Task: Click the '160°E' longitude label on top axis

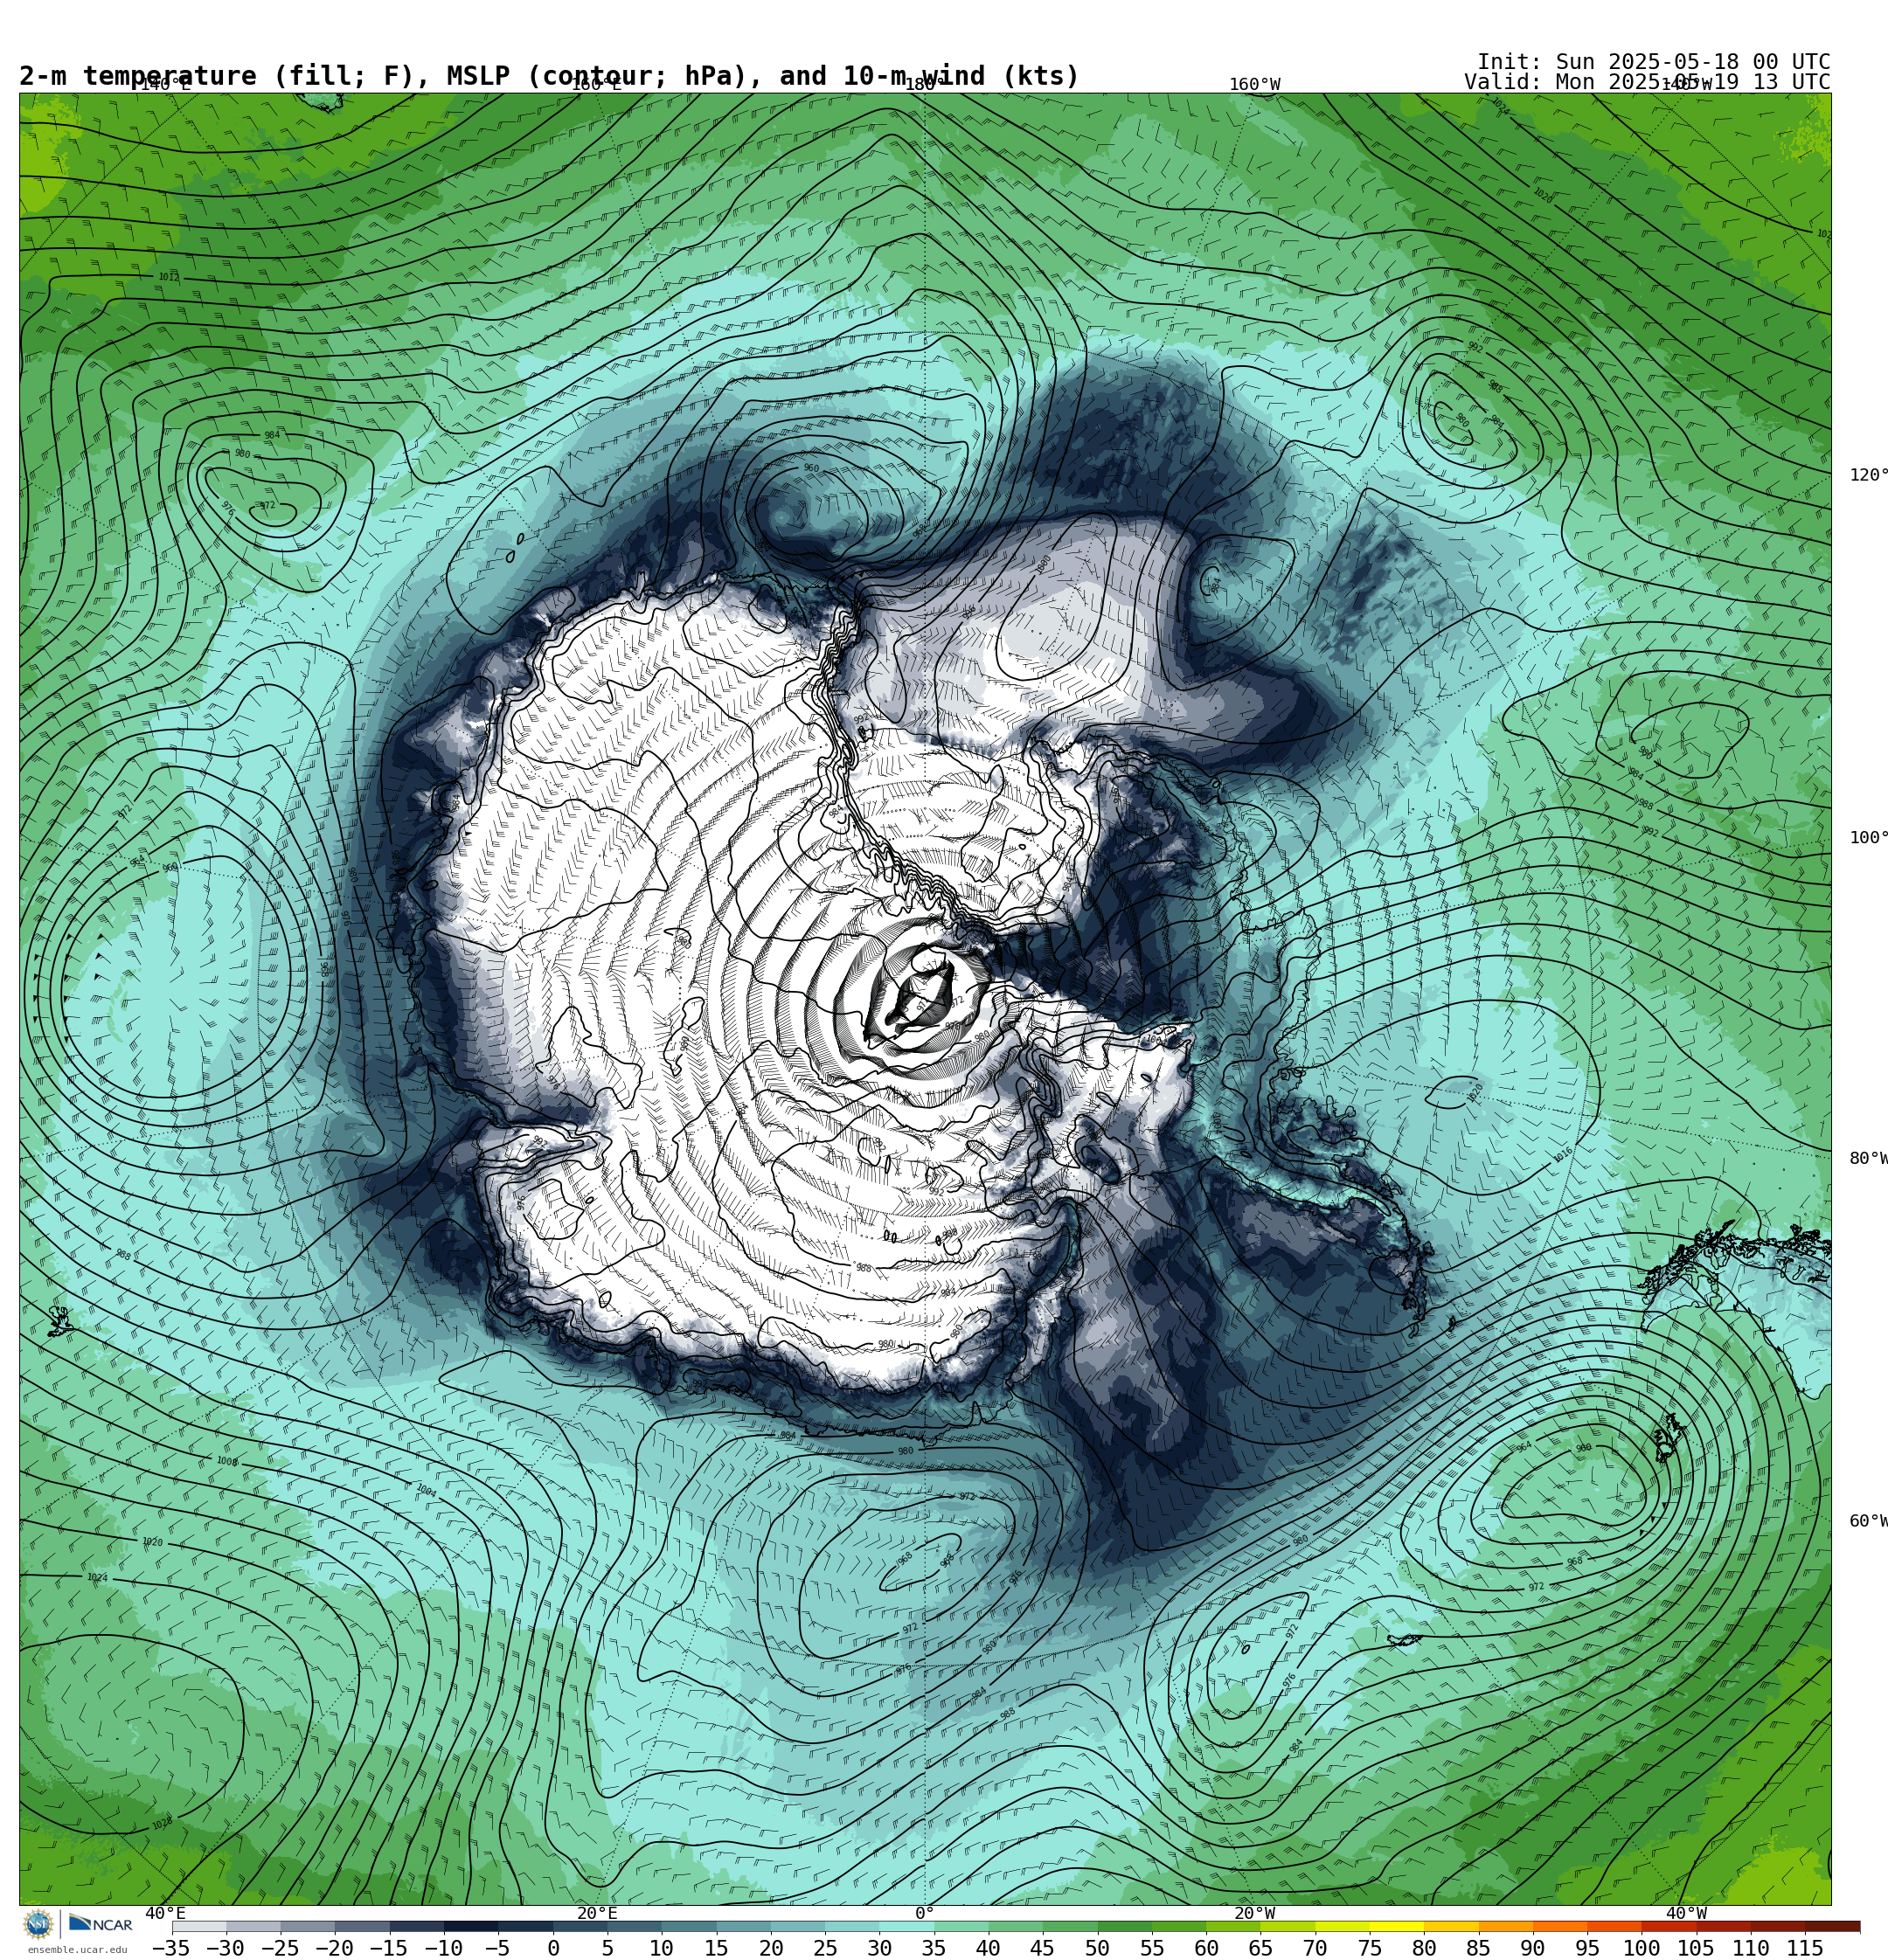Action: point(596,85)
